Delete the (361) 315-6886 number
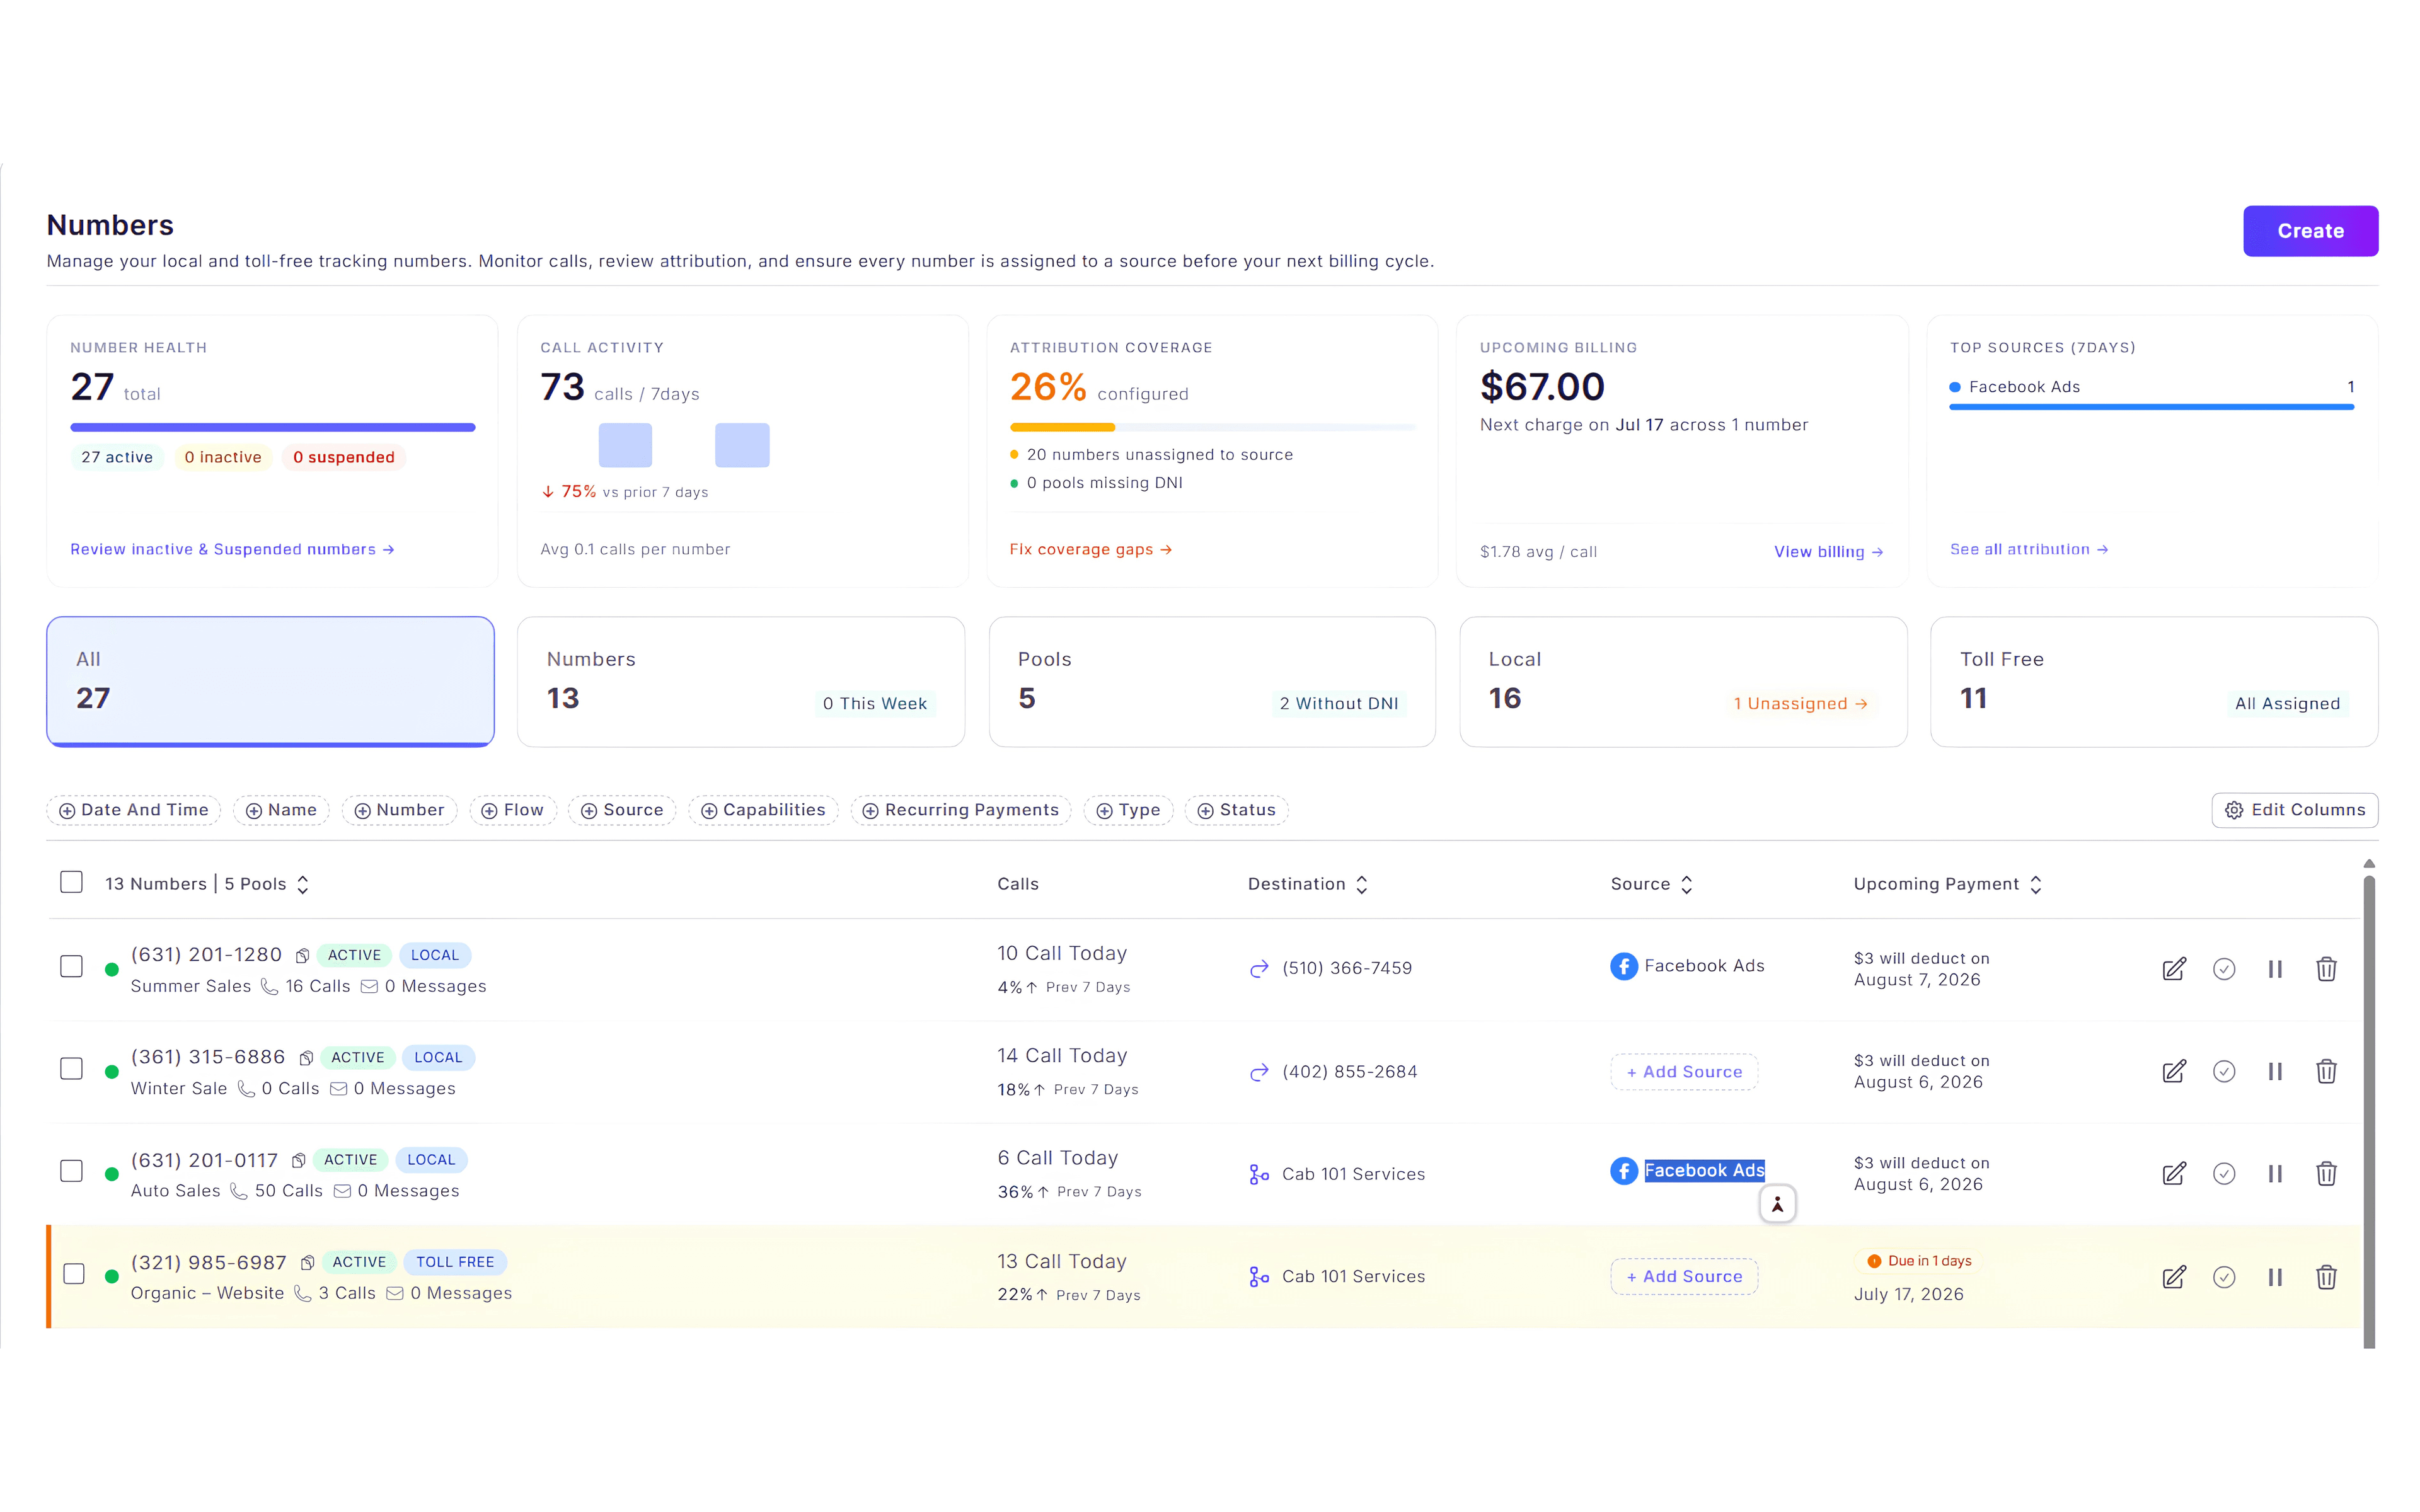Screen dimensions: 2420x1512 2326,1071
